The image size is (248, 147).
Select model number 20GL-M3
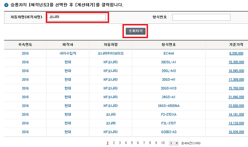(x=168, y=71)
